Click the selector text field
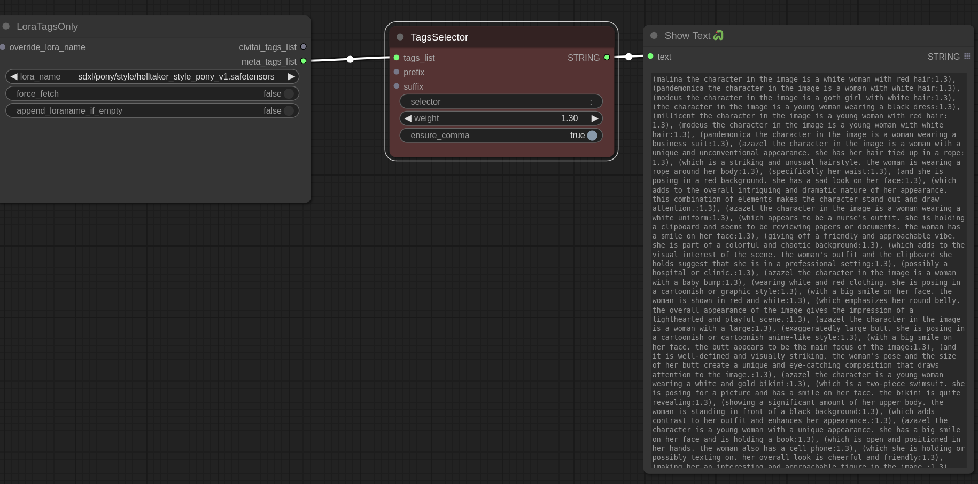978x484 pixels. point(501,101)
